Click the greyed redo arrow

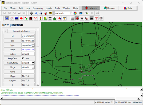tap(92, 13)
